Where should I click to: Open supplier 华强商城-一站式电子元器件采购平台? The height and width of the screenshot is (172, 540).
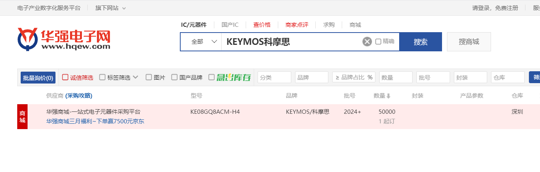93,112
